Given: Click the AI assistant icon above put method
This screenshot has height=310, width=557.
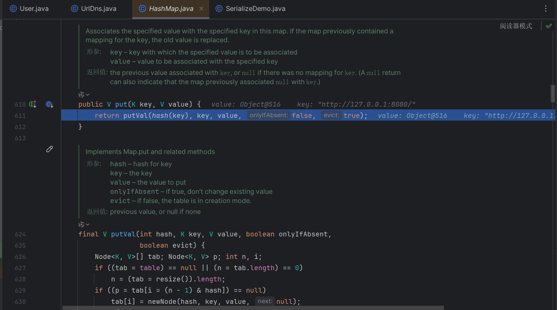Looking at the screenshot, I should point(81,95).
